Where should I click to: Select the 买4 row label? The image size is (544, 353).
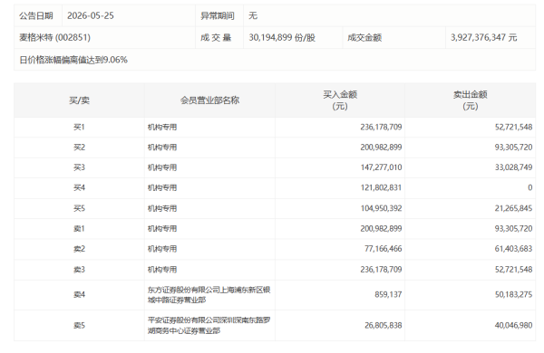point(79,187)
